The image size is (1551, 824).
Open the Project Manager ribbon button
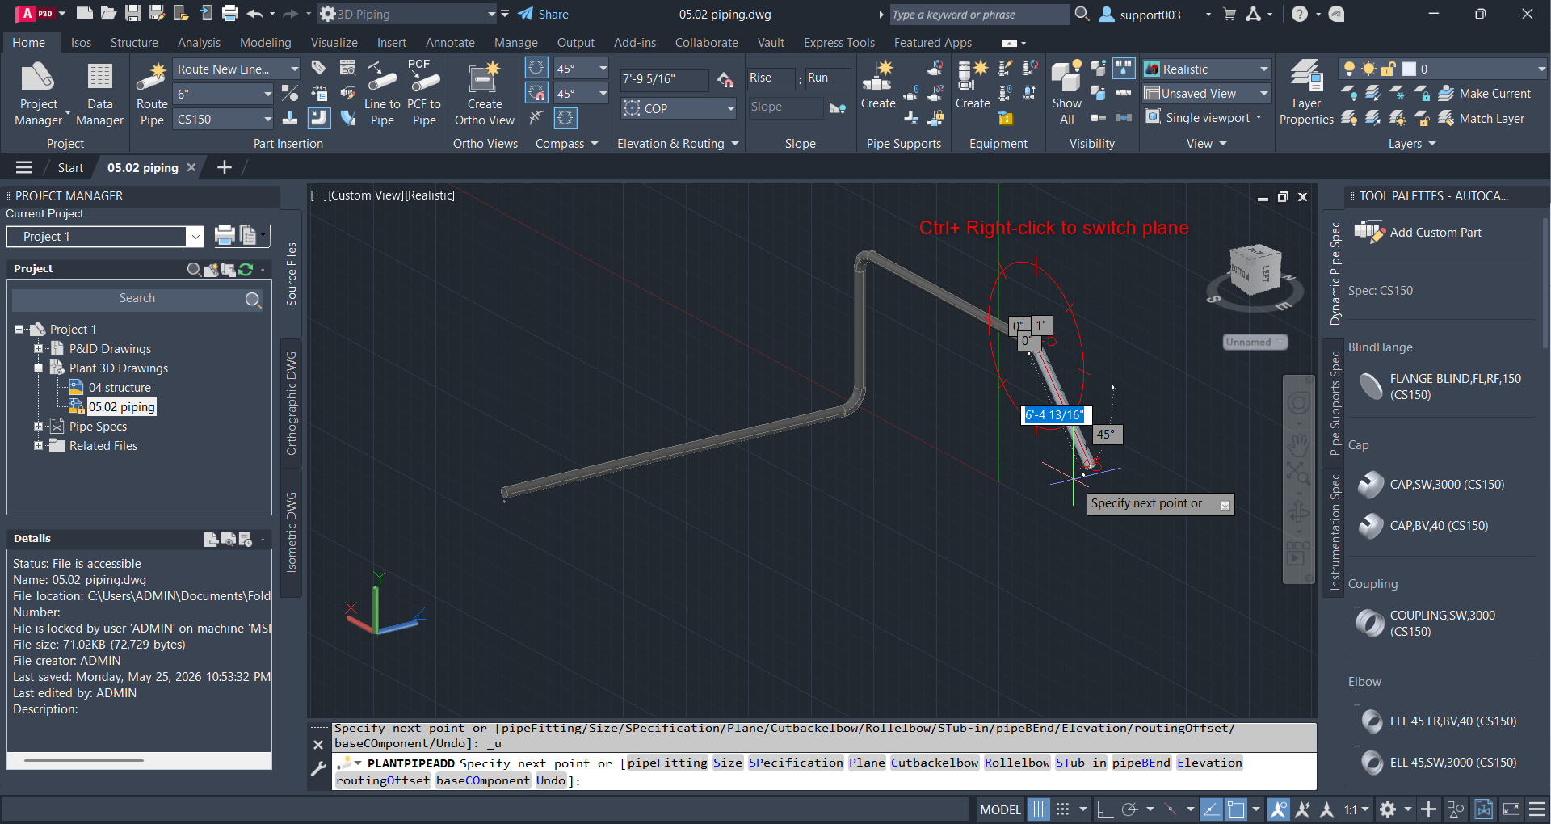[38, 94]
